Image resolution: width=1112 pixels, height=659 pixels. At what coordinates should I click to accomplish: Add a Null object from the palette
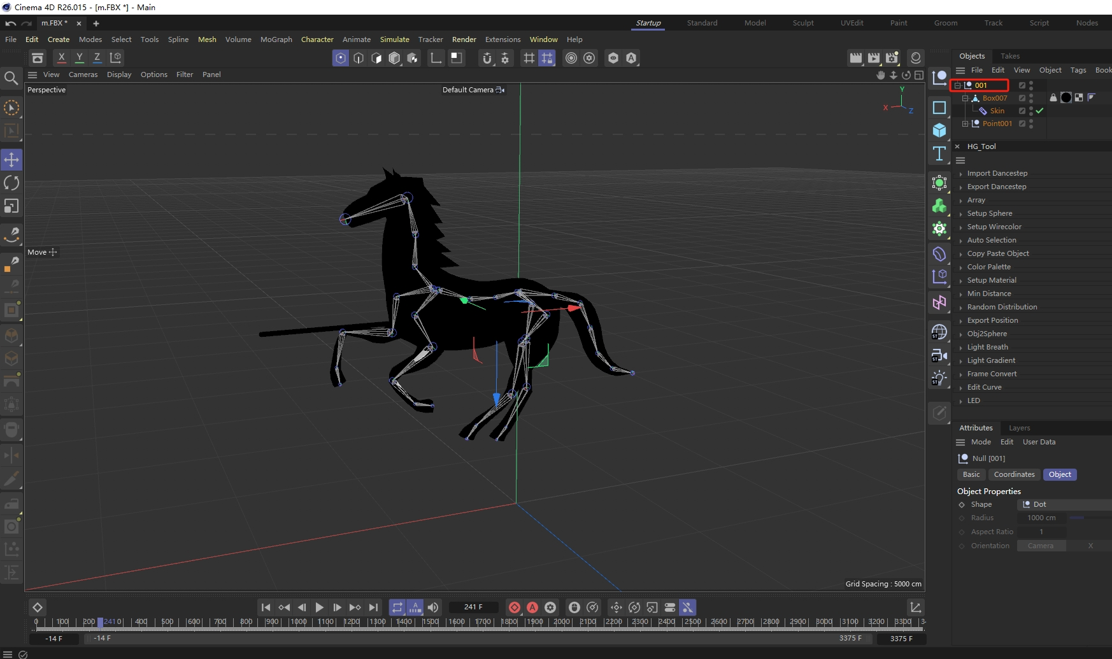(x=939, y=78)
